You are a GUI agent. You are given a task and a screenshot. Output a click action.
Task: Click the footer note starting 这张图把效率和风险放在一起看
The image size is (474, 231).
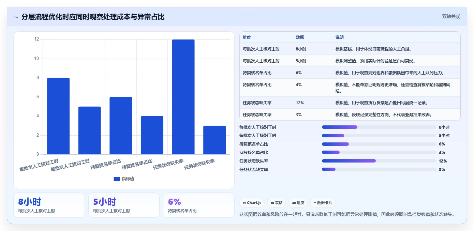(x=348, y=214)
